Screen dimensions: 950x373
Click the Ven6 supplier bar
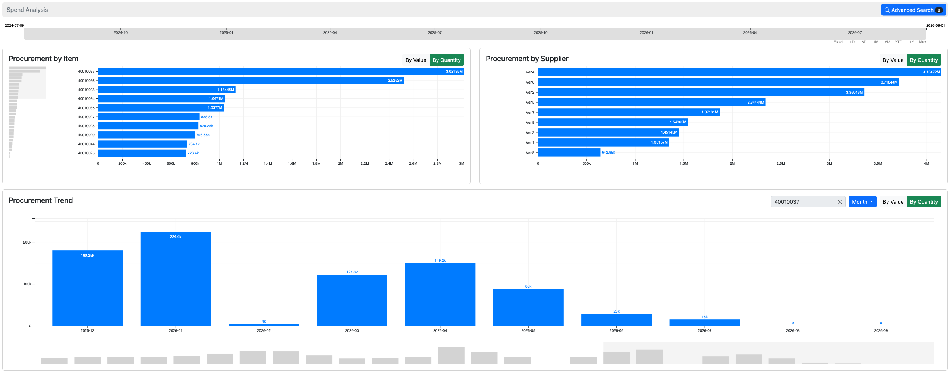coord(718,82)
